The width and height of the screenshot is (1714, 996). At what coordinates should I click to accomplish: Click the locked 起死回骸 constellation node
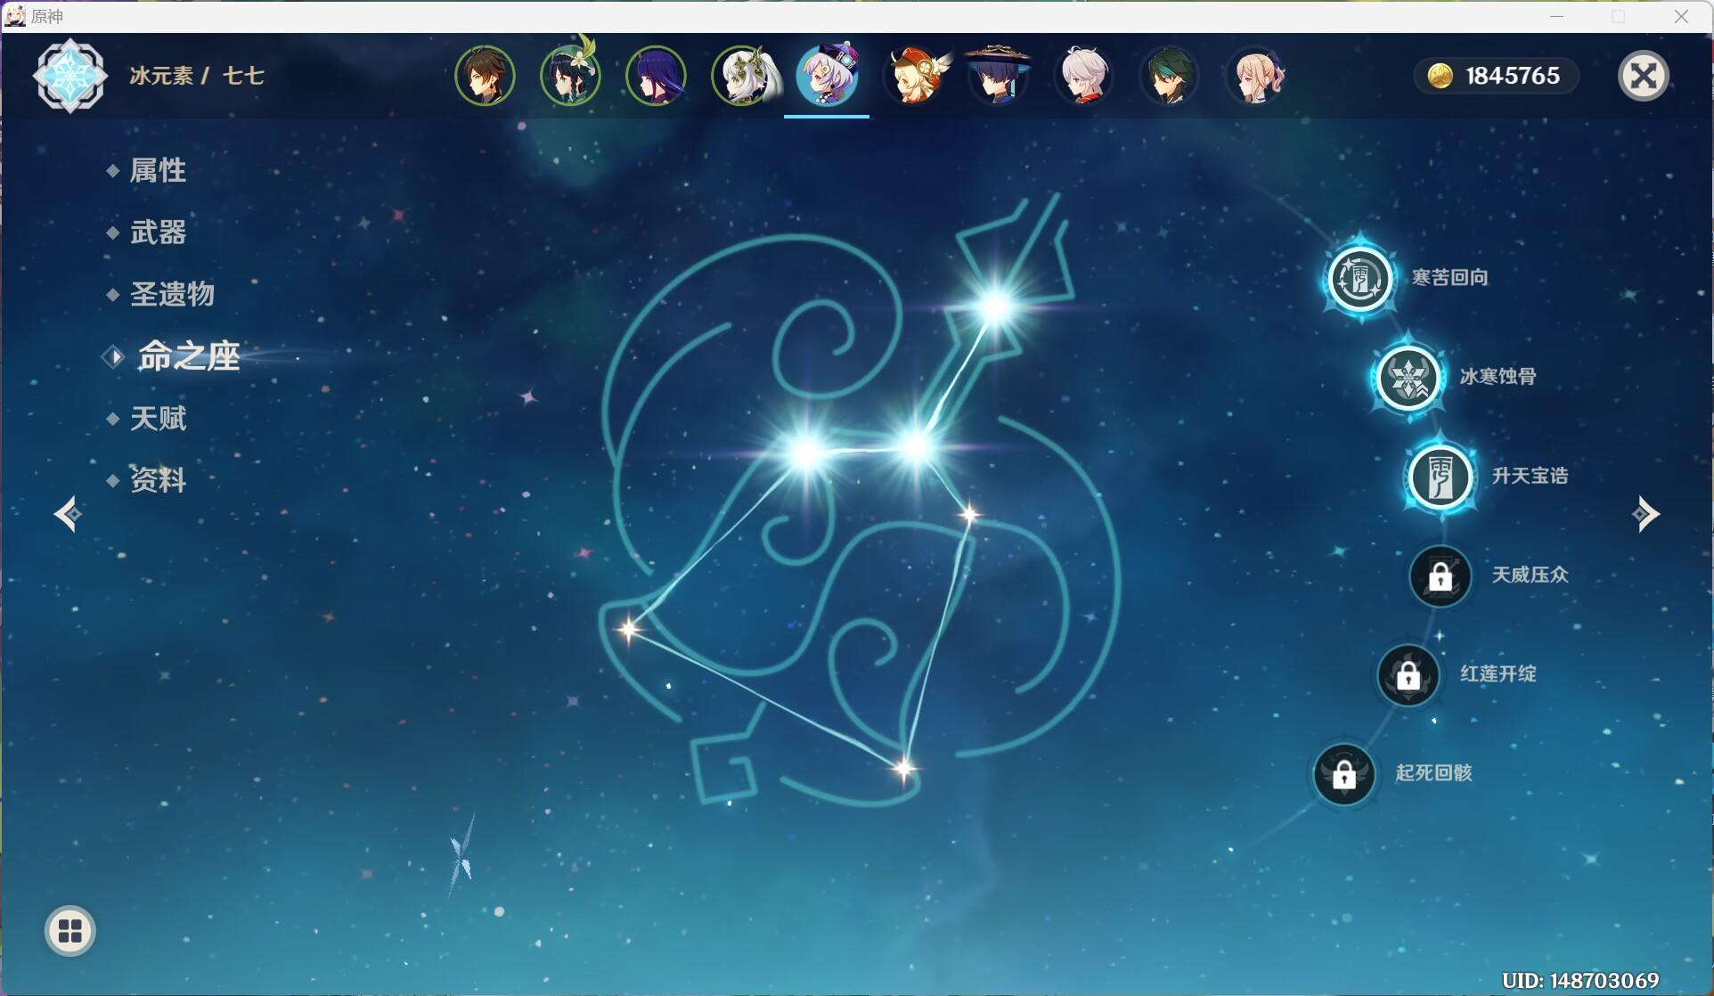[x=1343, y=774]
